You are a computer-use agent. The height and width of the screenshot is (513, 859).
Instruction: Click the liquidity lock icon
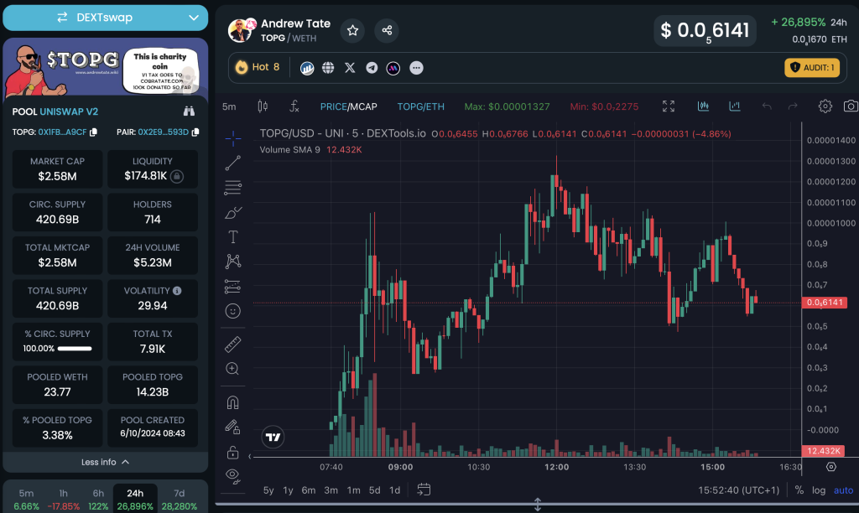click(176, 176)
